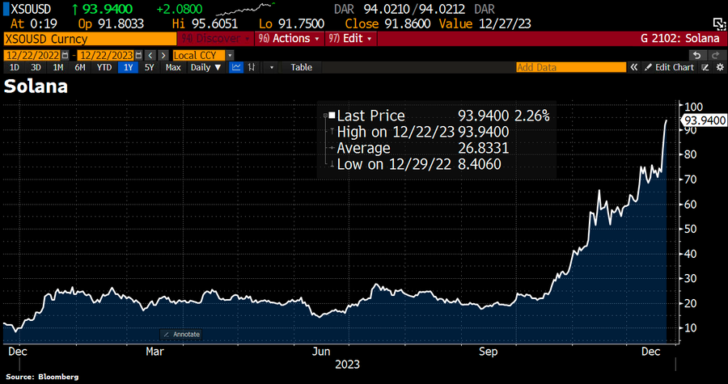The height and width of the screenshot is (384, 728).
Task: Click the Add Data input field
Action: pos(571,67)
